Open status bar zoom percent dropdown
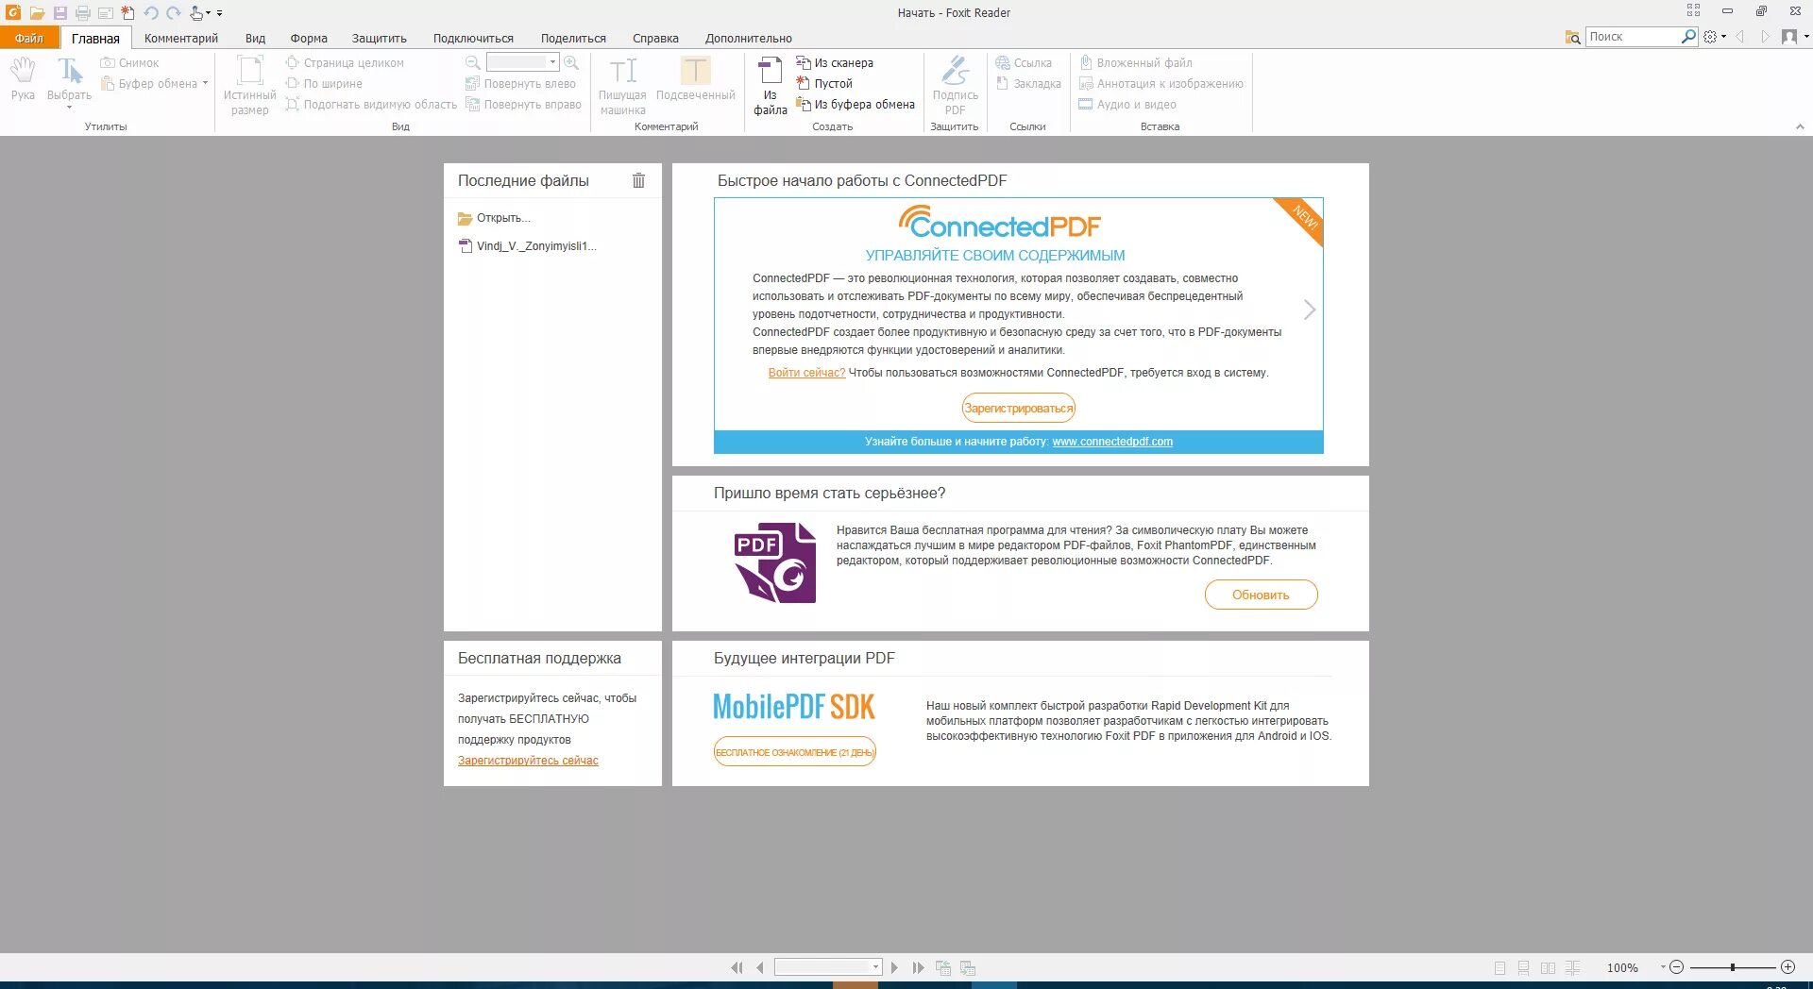 click(x=1663, y=967)
